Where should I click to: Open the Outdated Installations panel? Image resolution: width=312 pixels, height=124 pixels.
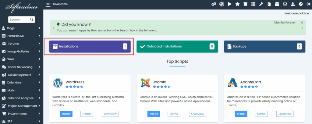click(x=177, y=46)
